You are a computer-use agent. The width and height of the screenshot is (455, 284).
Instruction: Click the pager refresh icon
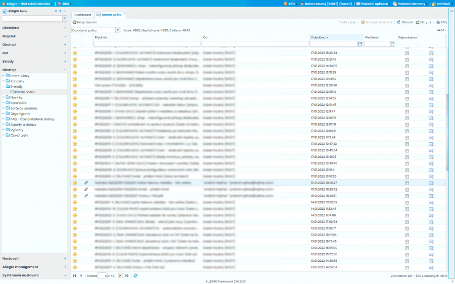pos(135,276)
